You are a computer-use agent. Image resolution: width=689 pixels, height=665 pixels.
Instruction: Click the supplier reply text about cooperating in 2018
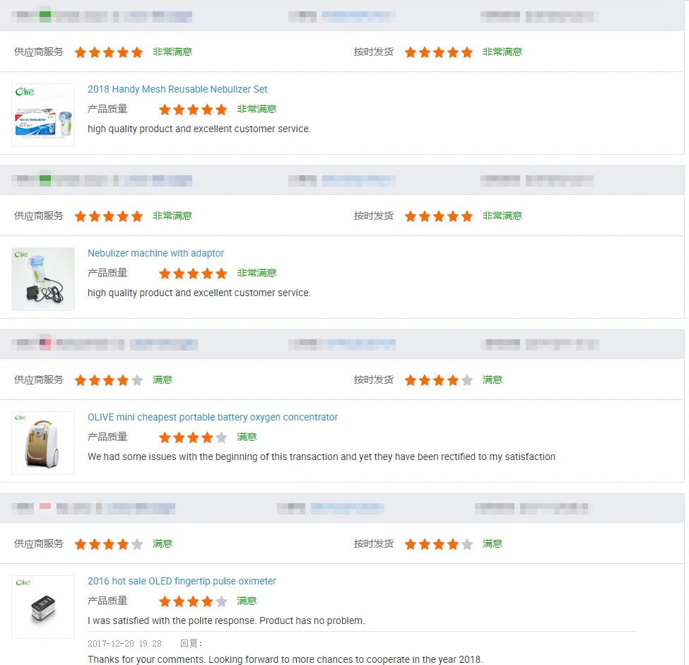(285, 659)
